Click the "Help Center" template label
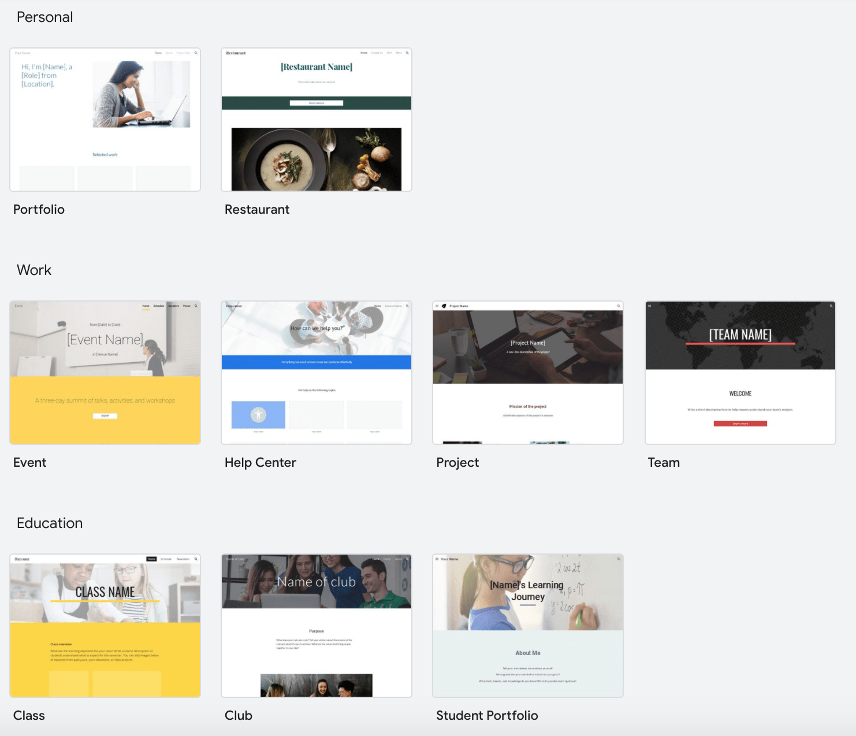The image size is (856, 736). pyautogui.click(x=260, y=463)
